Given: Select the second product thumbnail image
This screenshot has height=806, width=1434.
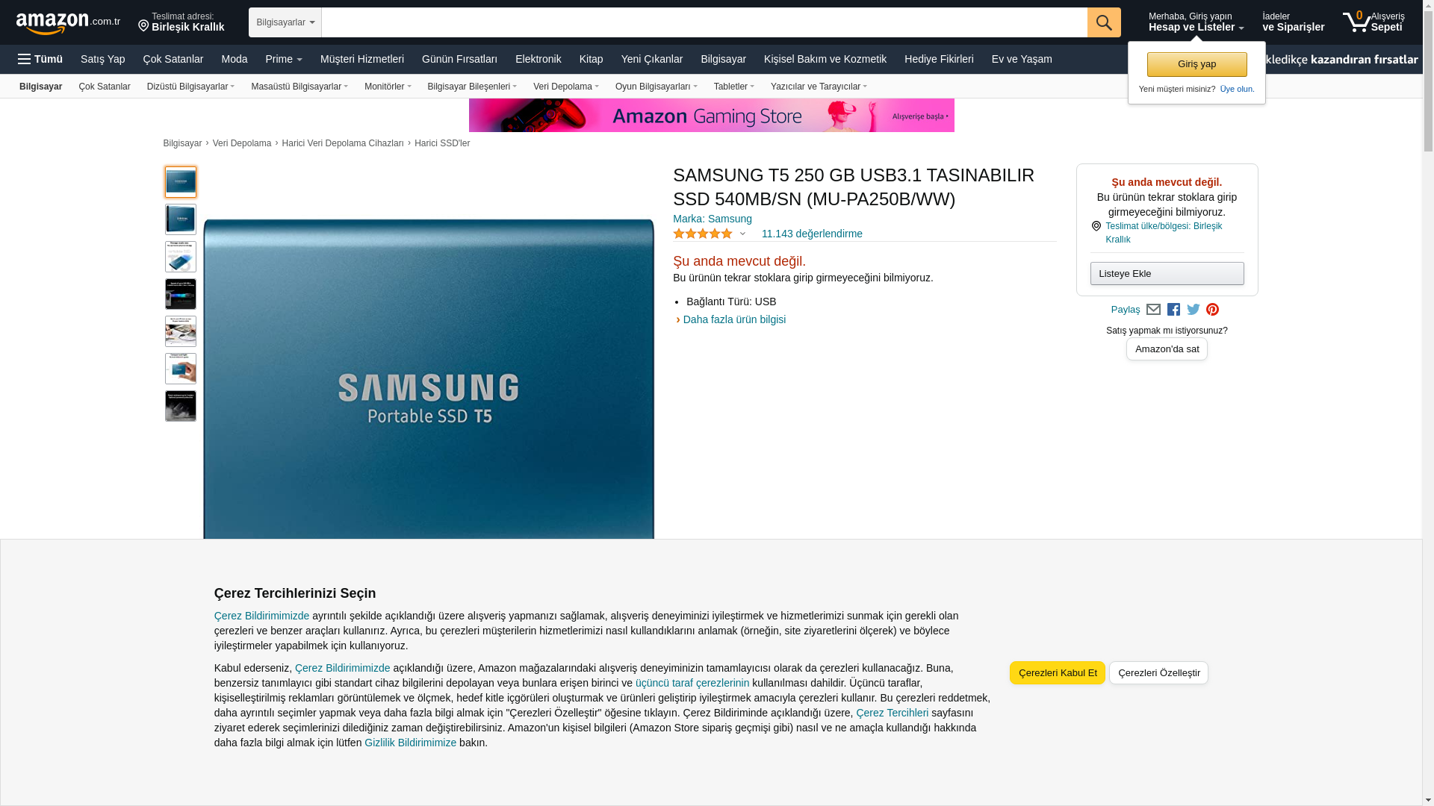Looking at the screenshot, I should tap(181, 219).
